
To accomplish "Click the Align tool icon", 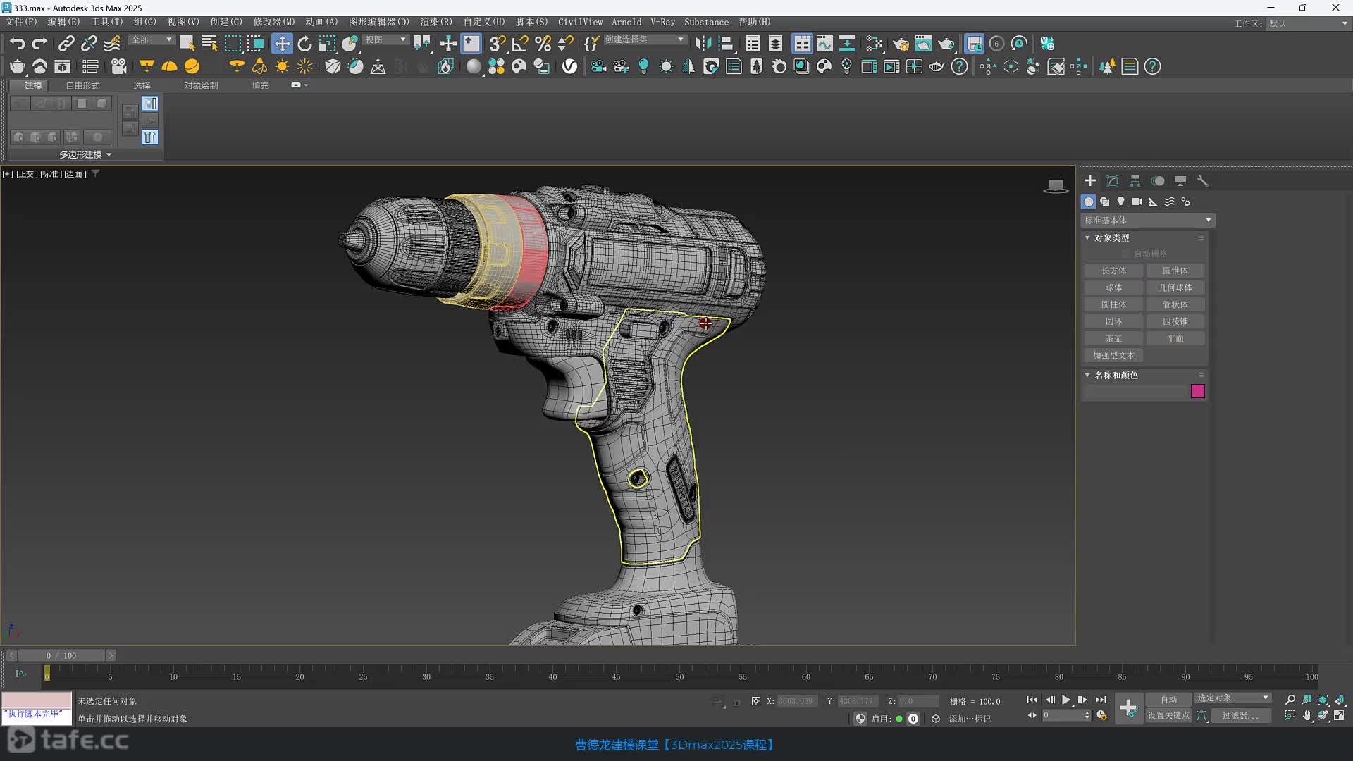I will tap(726, 44).
